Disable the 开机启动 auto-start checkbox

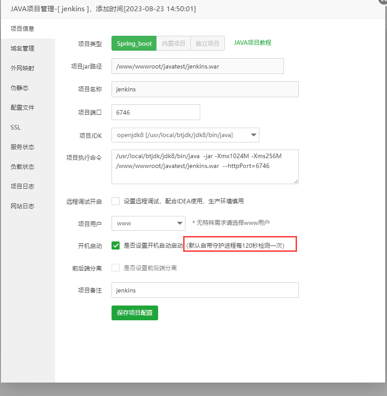(115, 245)
